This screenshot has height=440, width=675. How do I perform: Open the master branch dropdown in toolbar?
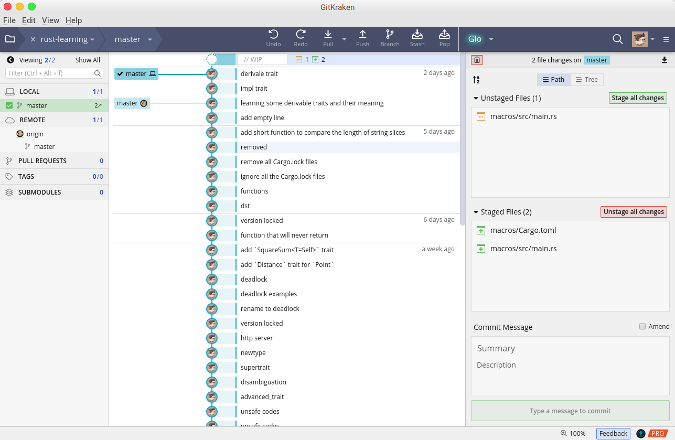(150, 40)
